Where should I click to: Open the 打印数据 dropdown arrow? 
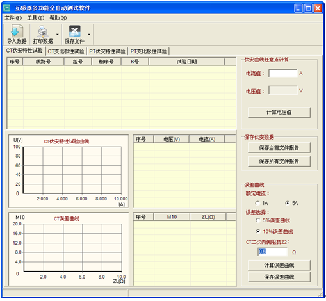tap(58, 35)
